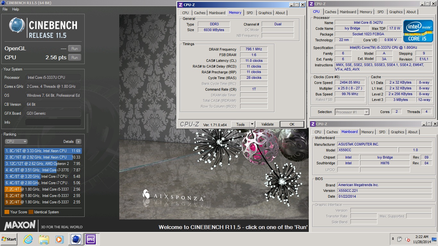Click OK in the CPU-Z Memory window
Viewport: 438px width, 246px height.
tap(292, 124)
